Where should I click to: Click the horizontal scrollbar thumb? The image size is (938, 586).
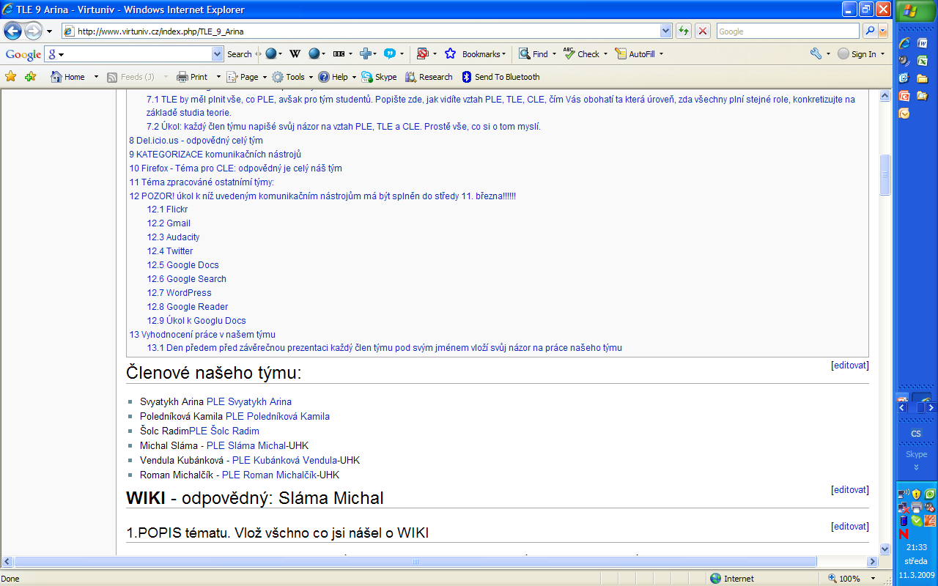(416, 562)
